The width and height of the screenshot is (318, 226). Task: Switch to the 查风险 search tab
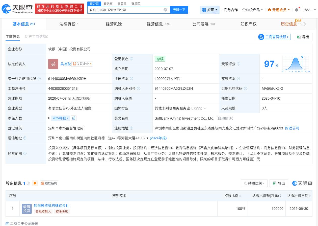pyautogui.click(x=136, y=4)
